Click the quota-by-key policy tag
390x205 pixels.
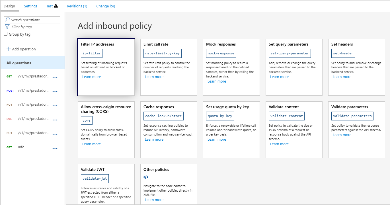[220, 116]
